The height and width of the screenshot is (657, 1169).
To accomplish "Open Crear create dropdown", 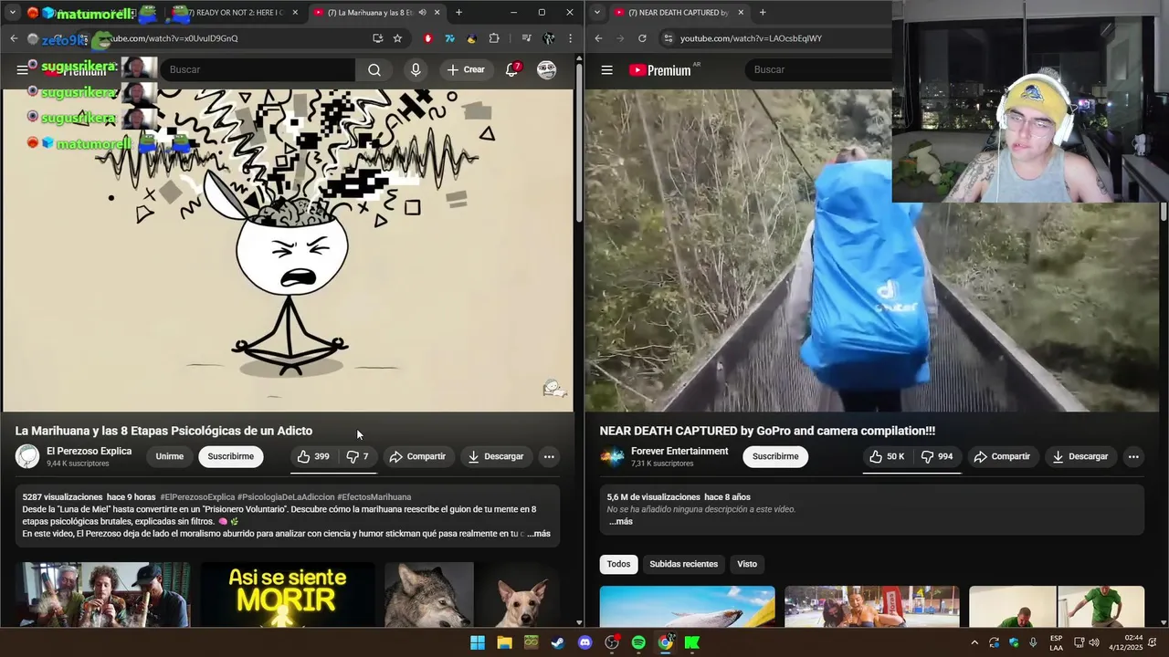I will tap(466, 69).
